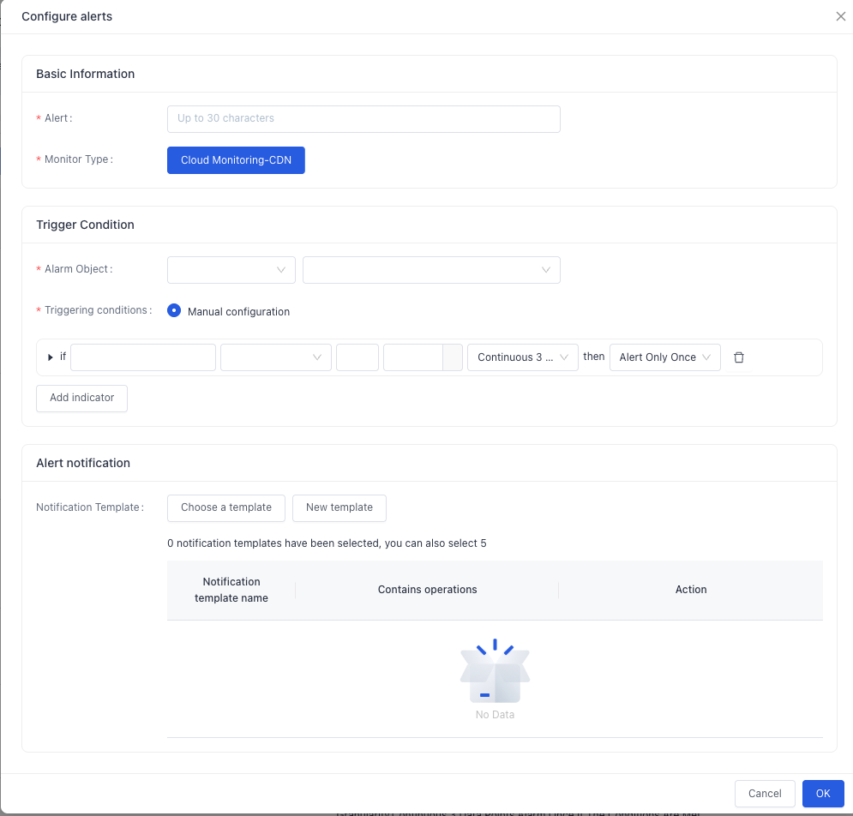Expand the if condition row triangle
853x816 pixels.
[x=50, y=357]
